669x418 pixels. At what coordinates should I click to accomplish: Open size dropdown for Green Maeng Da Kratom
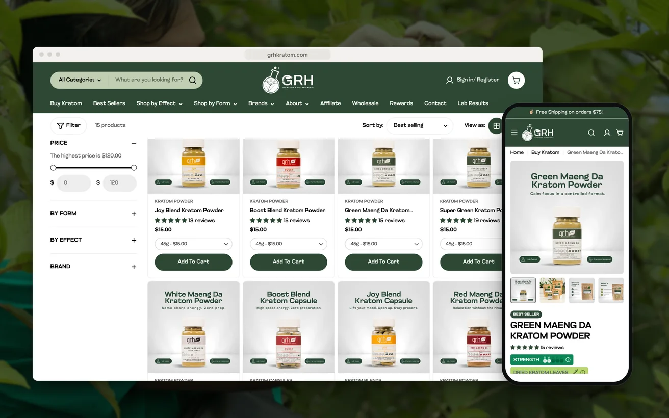pos(383,244)
